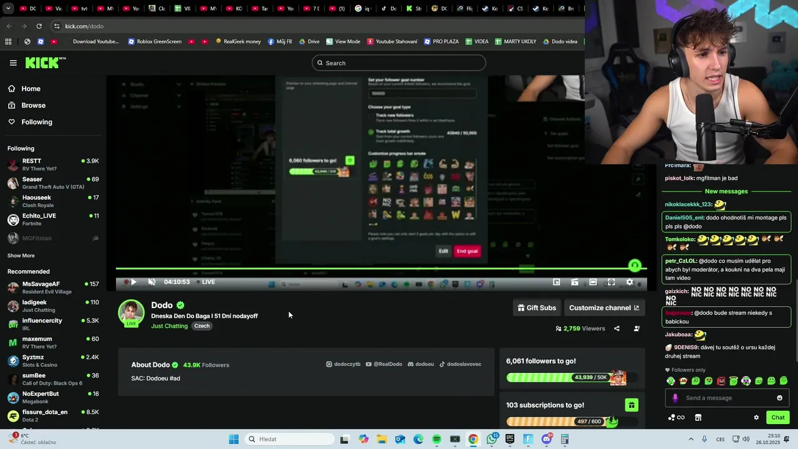Send message with Chat button
The width and height of the screenshot is (798, 449).
pyautogui.click(x=777, y=418)
